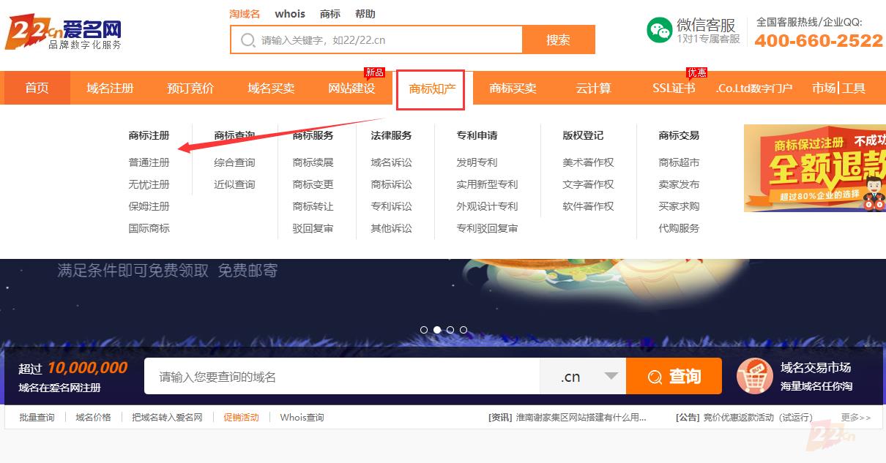Click 更多>> link at bottom right
Viewport: 886px width, 463px height.
tap(856, 418)
